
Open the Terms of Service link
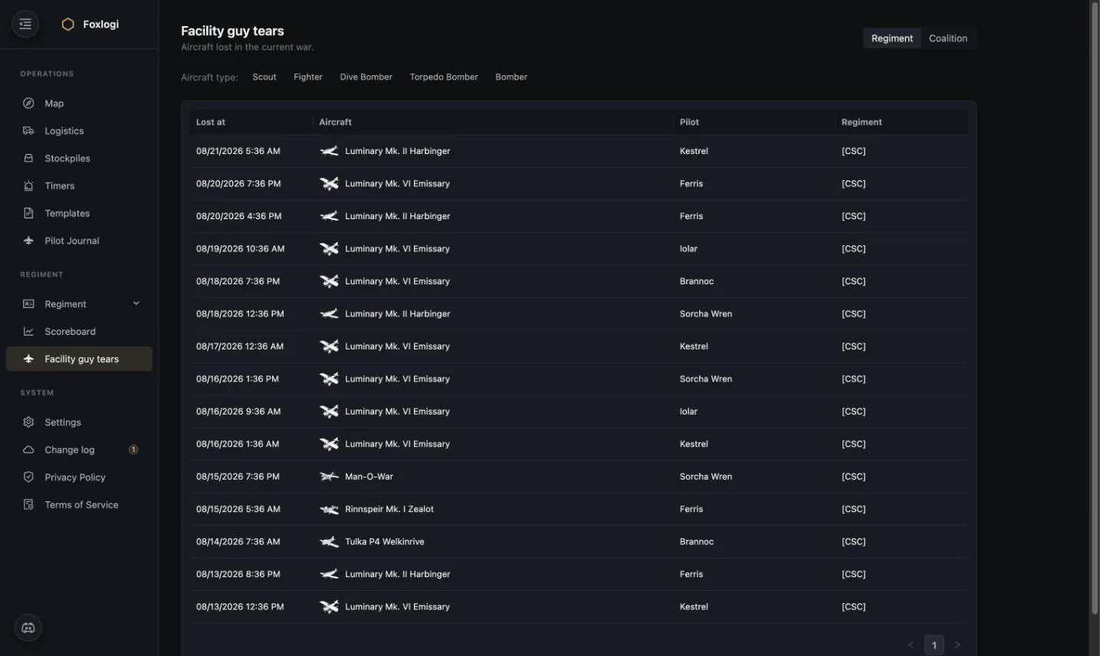(x=79, y=505)
